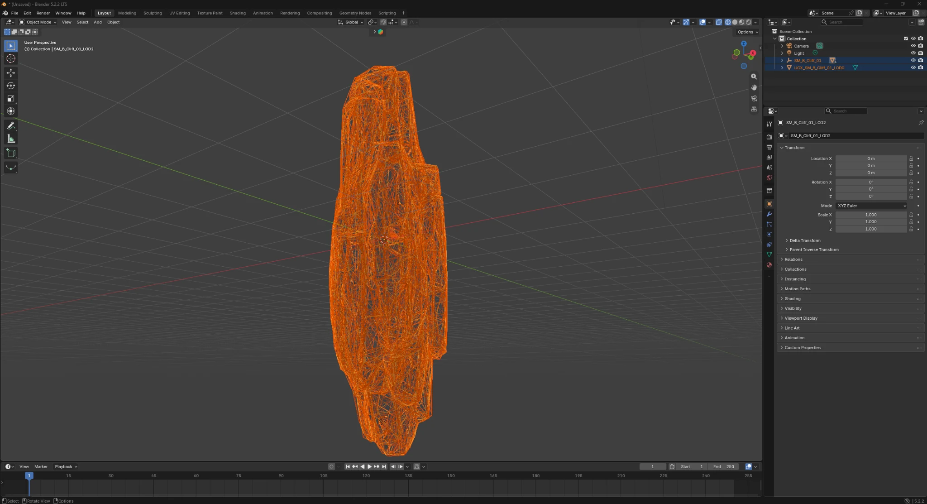
Task: Select the Transform tool
Action: [x=11, y=111]
